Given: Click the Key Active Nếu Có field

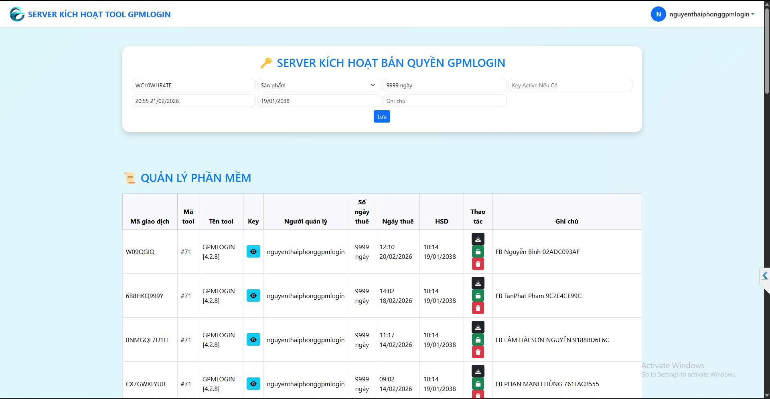Looking at the screenshot, I should coord(570,85).
